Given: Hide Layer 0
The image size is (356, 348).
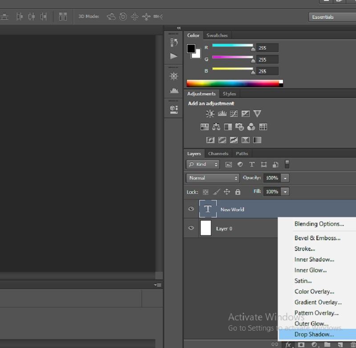Looking at the screenshot, I should click(x=191, y=228).
